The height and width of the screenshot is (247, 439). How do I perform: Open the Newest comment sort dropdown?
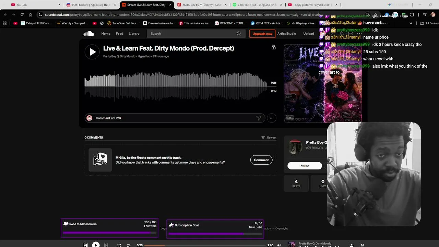[x=269, y=138]
